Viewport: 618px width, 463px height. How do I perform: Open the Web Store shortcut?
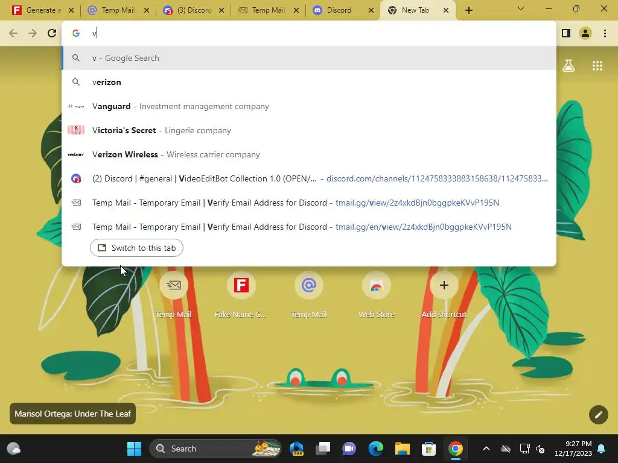[377, 295]
